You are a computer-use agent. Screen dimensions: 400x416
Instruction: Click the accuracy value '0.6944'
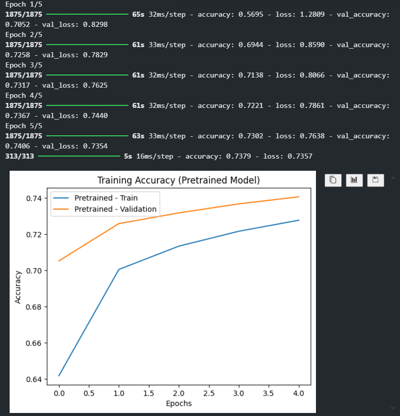tap(251, 45)
